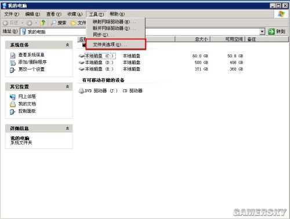Viewport: 290px width, 219px height.
Task: Open 控制面板 in other places
Action: pos(27,111)
